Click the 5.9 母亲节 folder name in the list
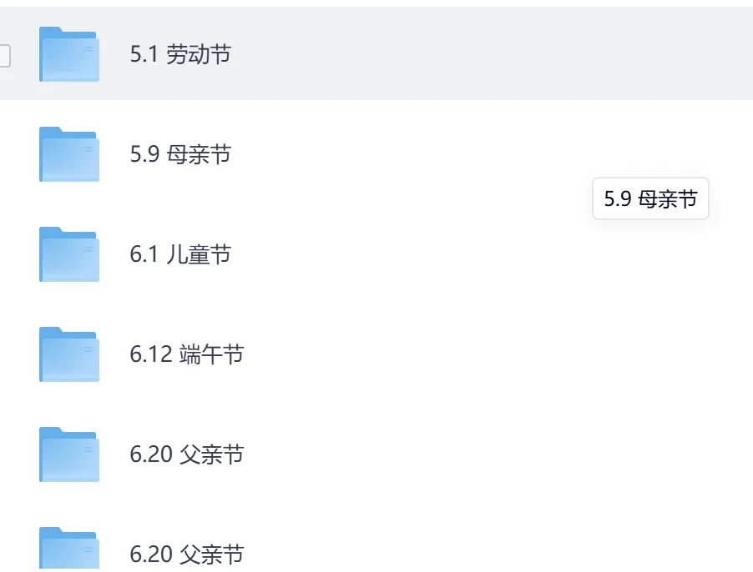Viewport: 753px width, 572px height. click(x=180, y=155)
